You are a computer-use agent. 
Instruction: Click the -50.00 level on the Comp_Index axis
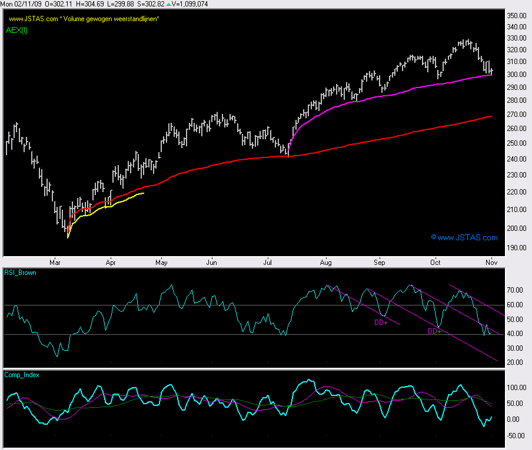(516, 435)
